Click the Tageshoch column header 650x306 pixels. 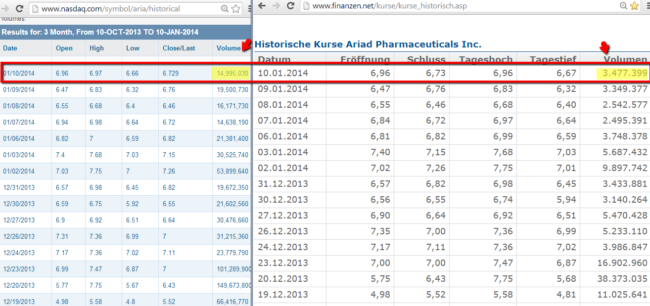[486, 60]
